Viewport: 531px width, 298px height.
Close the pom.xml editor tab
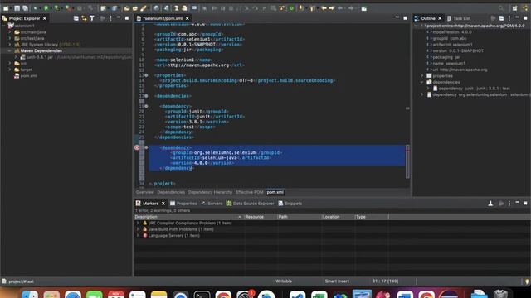coord(188,18)
